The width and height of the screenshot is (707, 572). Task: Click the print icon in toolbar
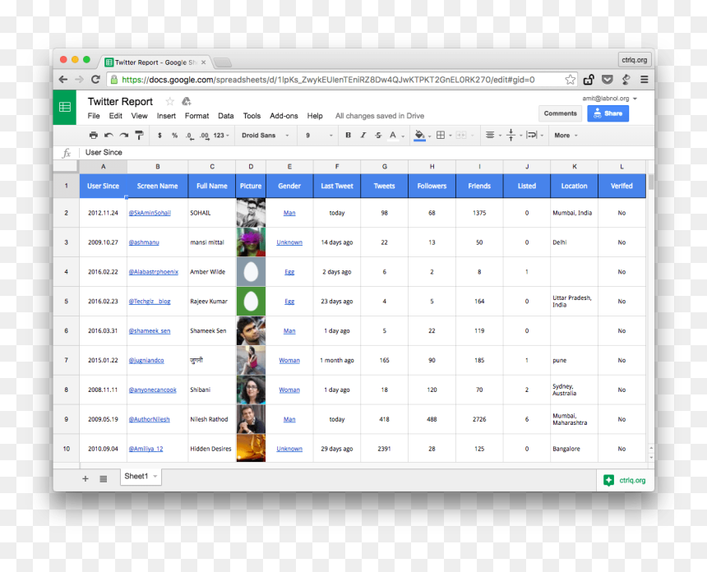tap(94, 136)
